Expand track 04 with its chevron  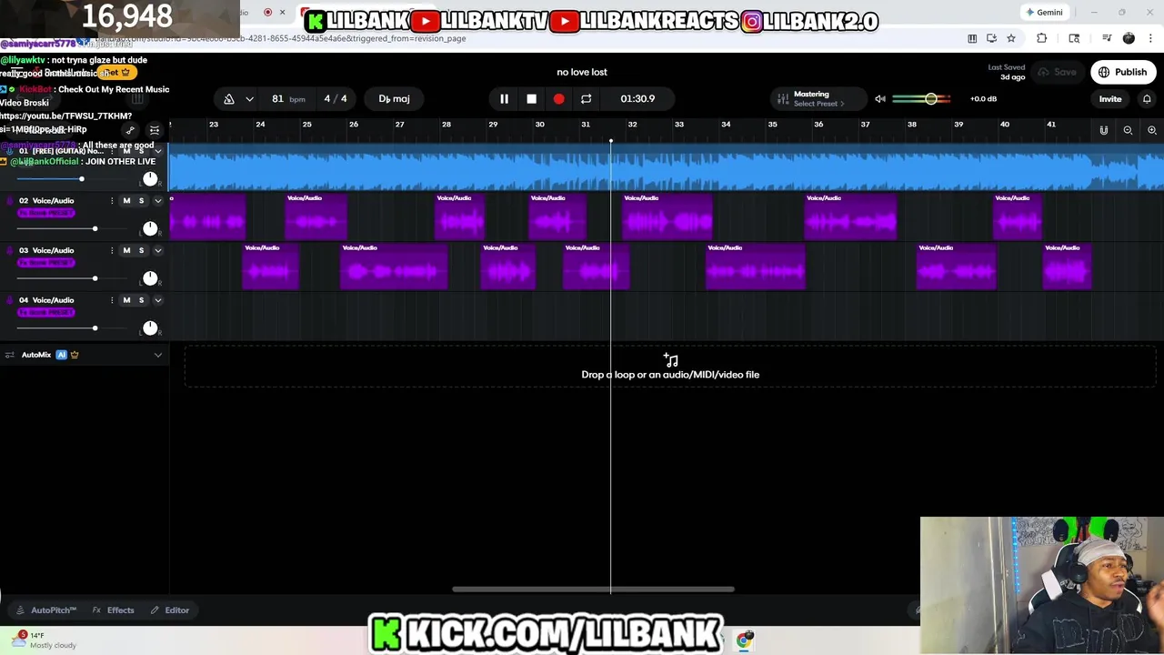158,300
